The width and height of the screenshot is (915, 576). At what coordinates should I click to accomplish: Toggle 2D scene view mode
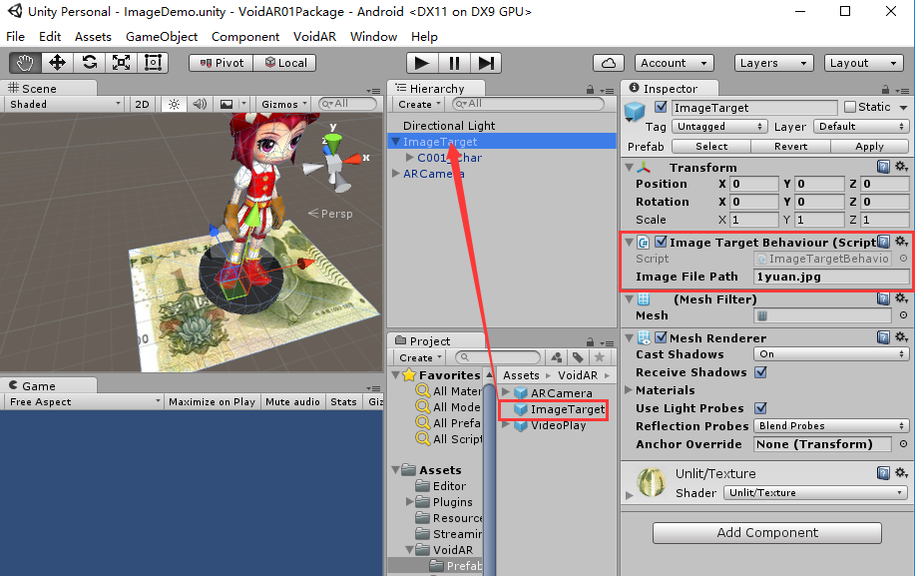pos(142,105)
